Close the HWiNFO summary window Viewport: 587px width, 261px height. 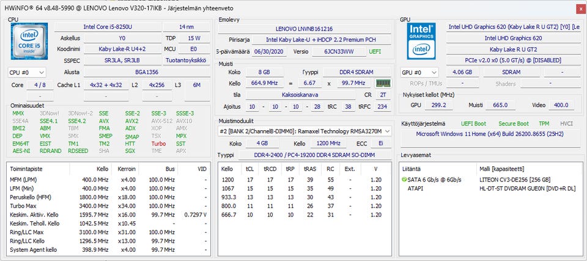point(581,8)
